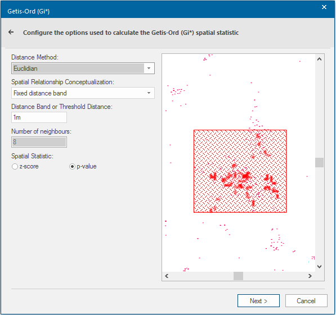Image resolution: width=336 pixels, height=315 pixels.
Task: Click the Cancel button
Action: click(306, 301)
